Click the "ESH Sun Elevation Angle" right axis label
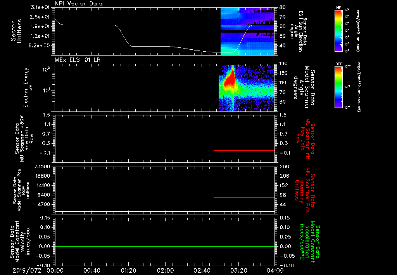Viewport: 397px width, 275px height. 298,31
